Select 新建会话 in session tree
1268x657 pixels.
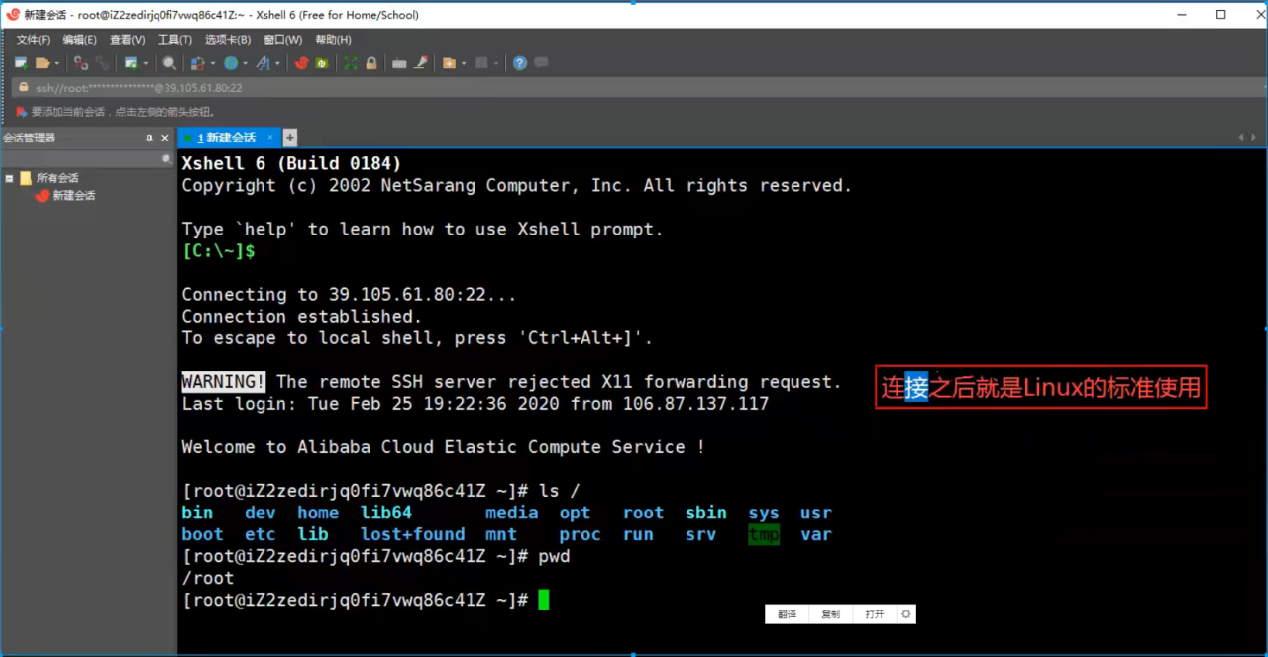point(74,196)
